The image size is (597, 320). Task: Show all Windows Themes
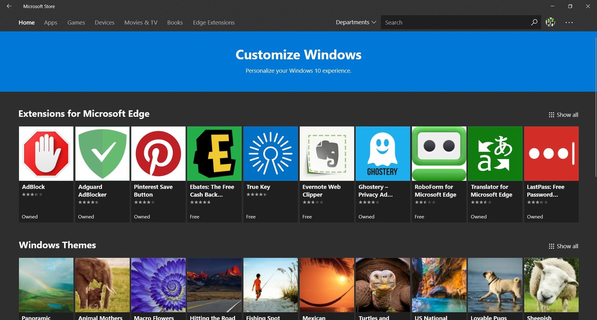(563, 246)
